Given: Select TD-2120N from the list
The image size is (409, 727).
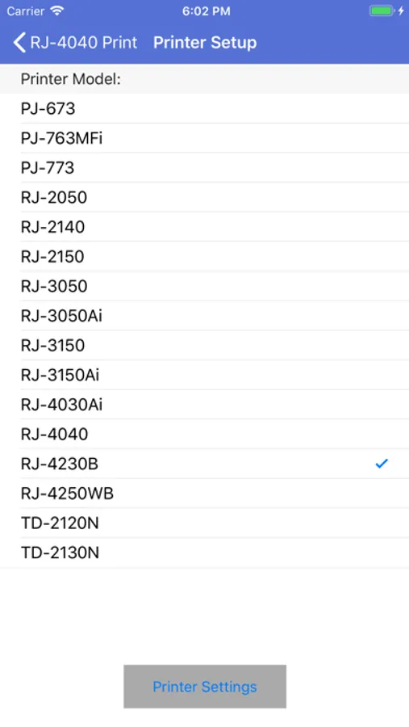Looking at the screenshot, I should point(204,523).
